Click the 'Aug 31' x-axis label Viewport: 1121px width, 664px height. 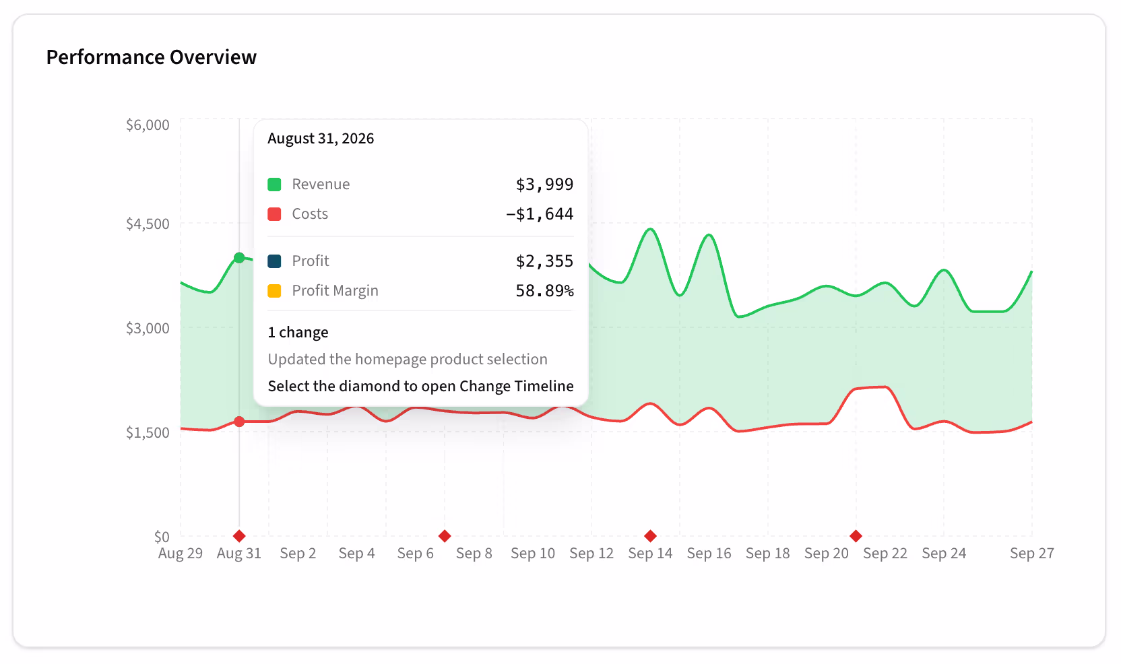point(239,554)
